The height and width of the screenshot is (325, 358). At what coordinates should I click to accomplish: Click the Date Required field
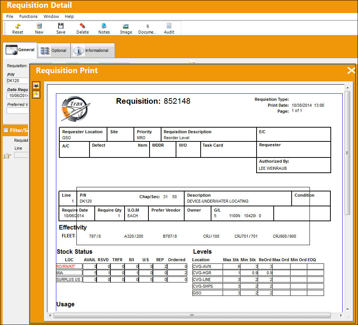(18, 96)
